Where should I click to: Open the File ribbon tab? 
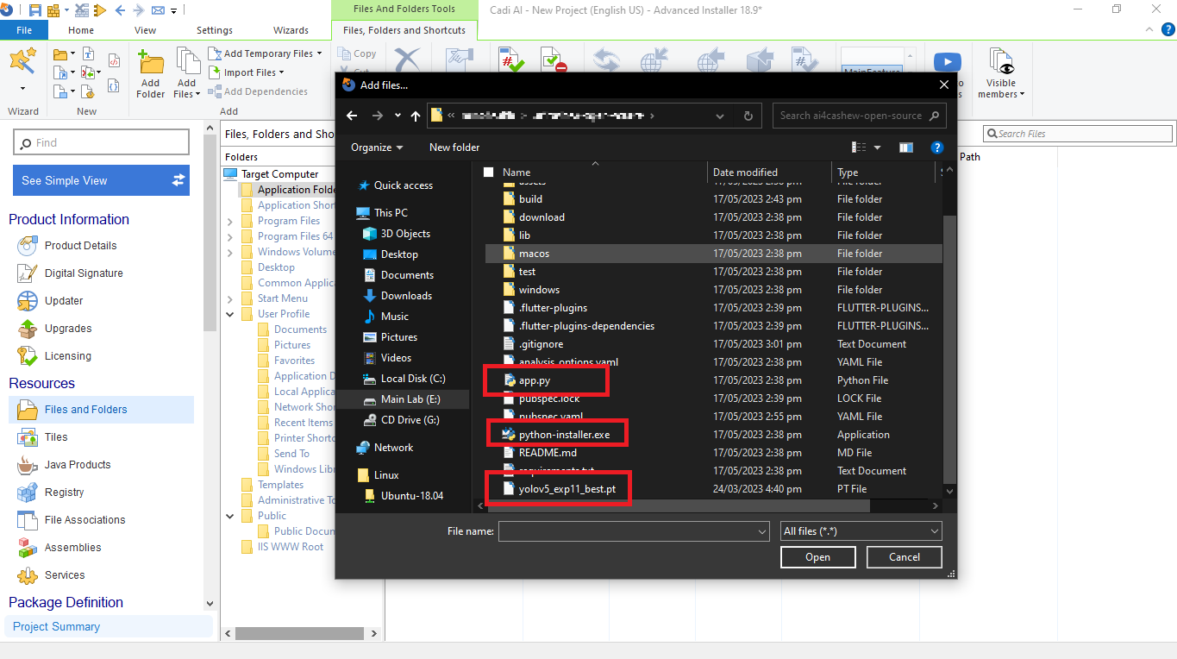24,30
